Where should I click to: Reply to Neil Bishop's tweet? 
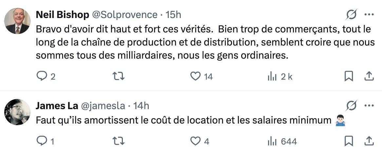tap(42, 76)
